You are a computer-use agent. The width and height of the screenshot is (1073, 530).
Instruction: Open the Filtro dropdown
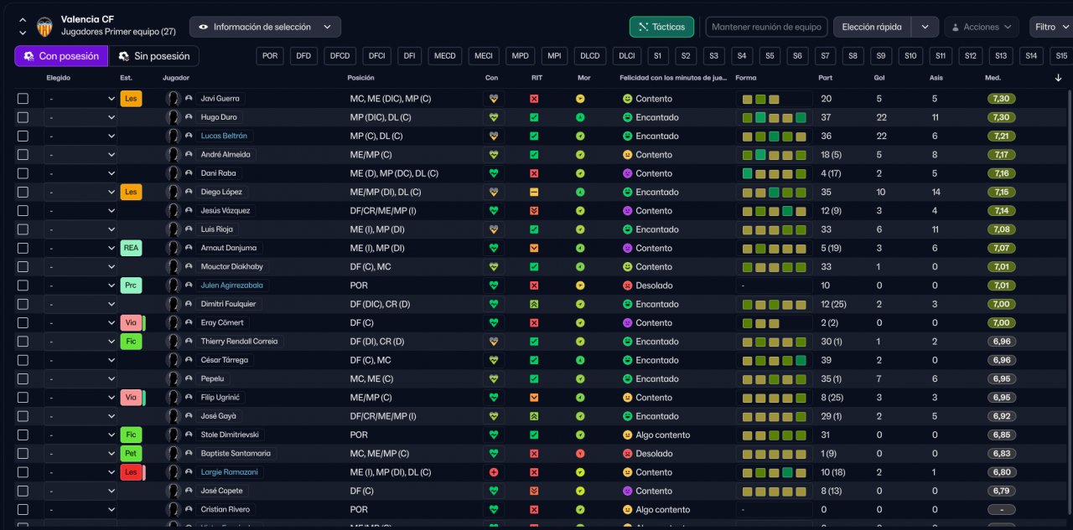point(1050,27)
